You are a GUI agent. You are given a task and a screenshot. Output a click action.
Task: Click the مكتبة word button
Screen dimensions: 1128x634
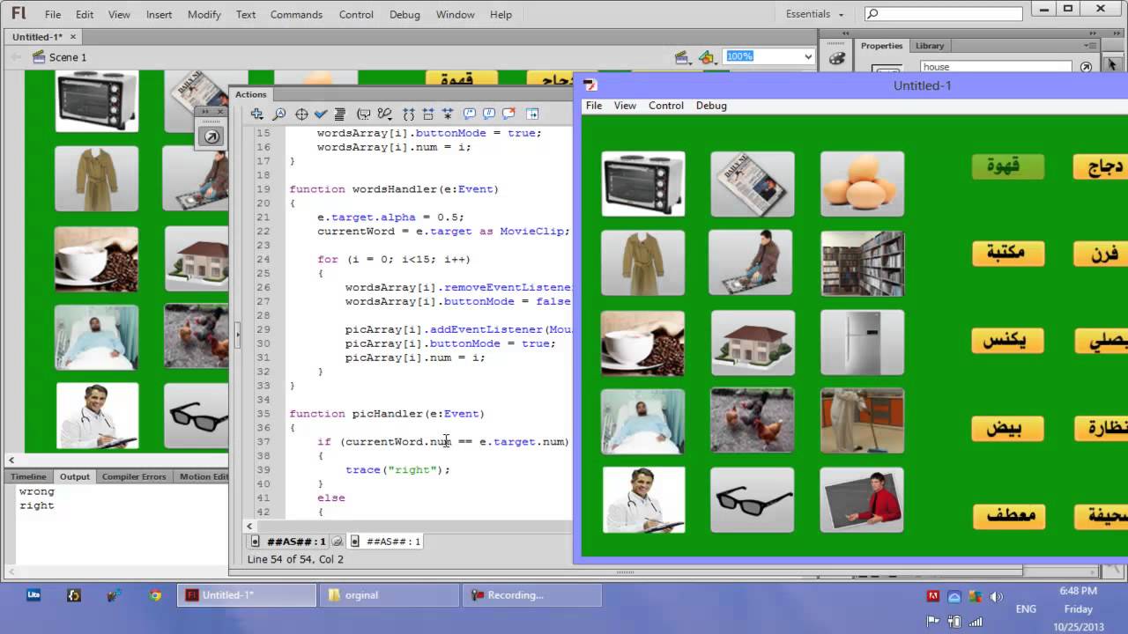[1008, 254]
